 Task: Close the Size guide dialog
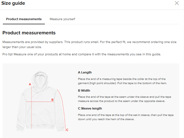click(177, 3)
